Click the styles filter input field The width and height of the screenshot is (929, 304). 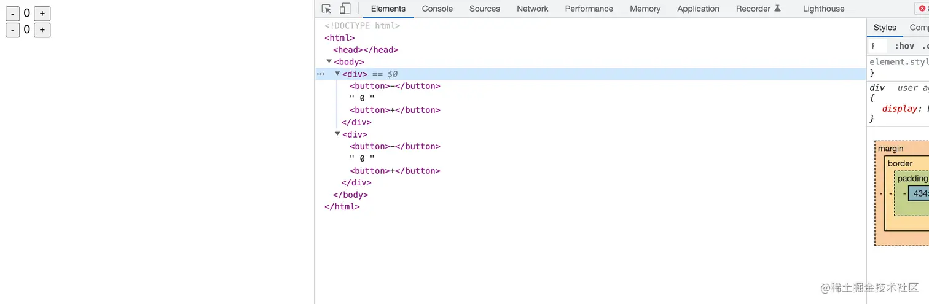click(x=879, y=46)
